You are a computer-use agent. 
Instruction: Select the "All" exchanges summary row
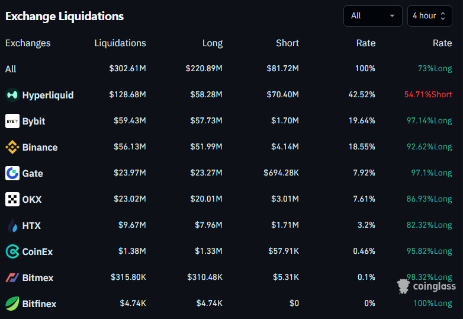[11, 69]
